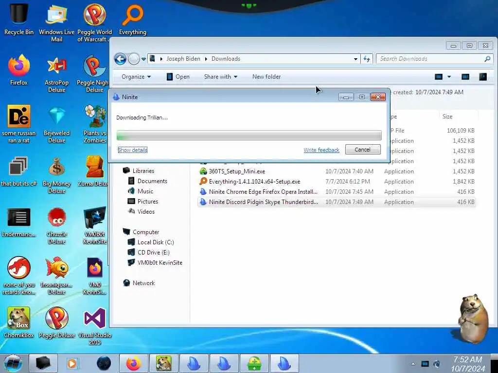Click New folder in Explorer toolbar
The height and width of the screenshot is (373, 498).
[x=267, y=77]
